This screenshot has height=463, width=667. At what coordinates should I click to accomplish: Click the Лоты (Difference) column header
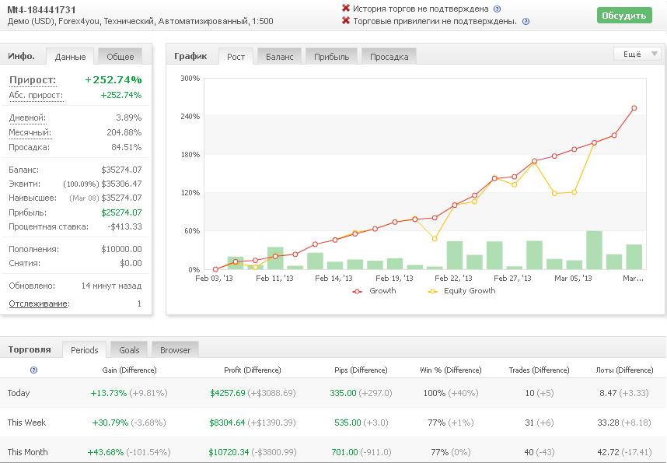[x=624, y=370]
